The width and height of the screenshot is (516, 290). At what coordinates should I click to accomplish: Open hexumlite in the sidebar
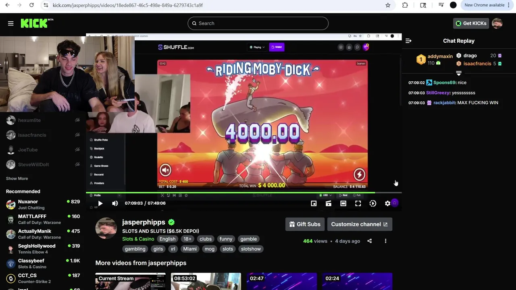click(43, 120)
